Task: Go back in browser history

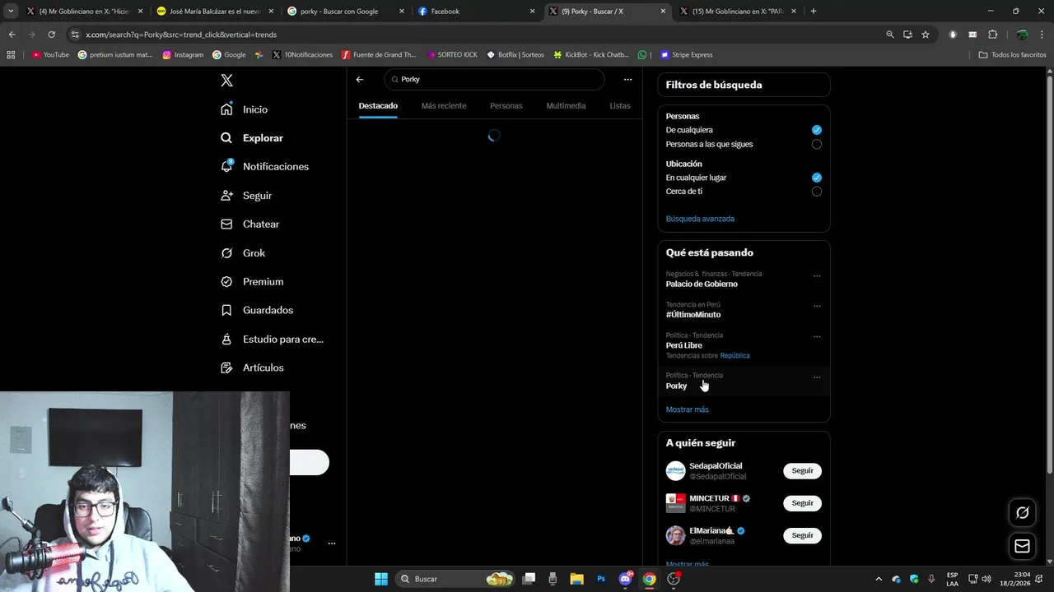Action: 12,35
